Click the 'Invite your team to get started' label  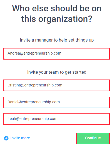point(57,72)
